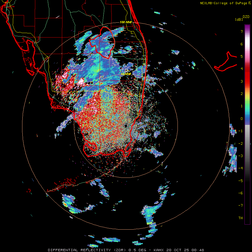
Task: Click the scale value 5
Action: [242, 56]
